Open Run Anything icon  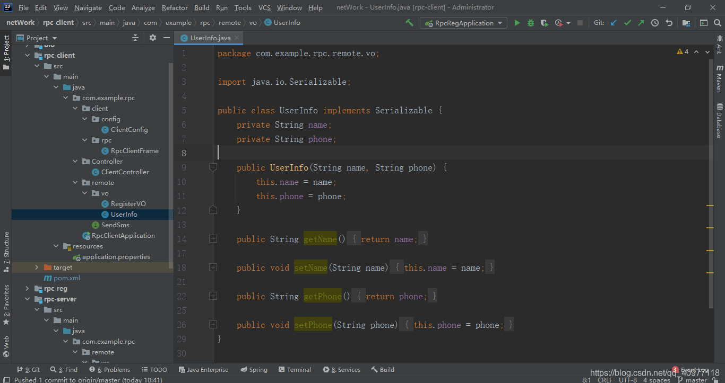tap(704, 23)
